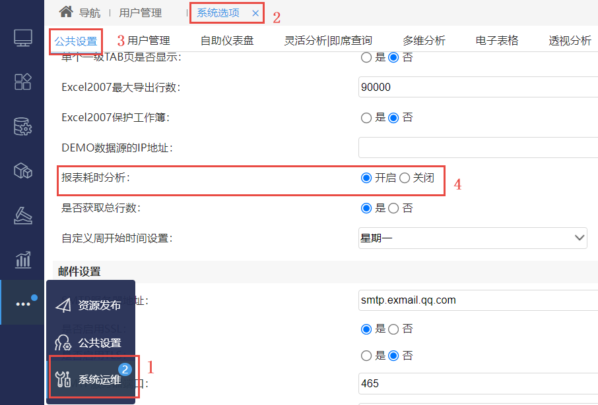
Task: Open the stamp-shaped icon in sidebar
Action: pyautogui.click(x=23, y=215)
